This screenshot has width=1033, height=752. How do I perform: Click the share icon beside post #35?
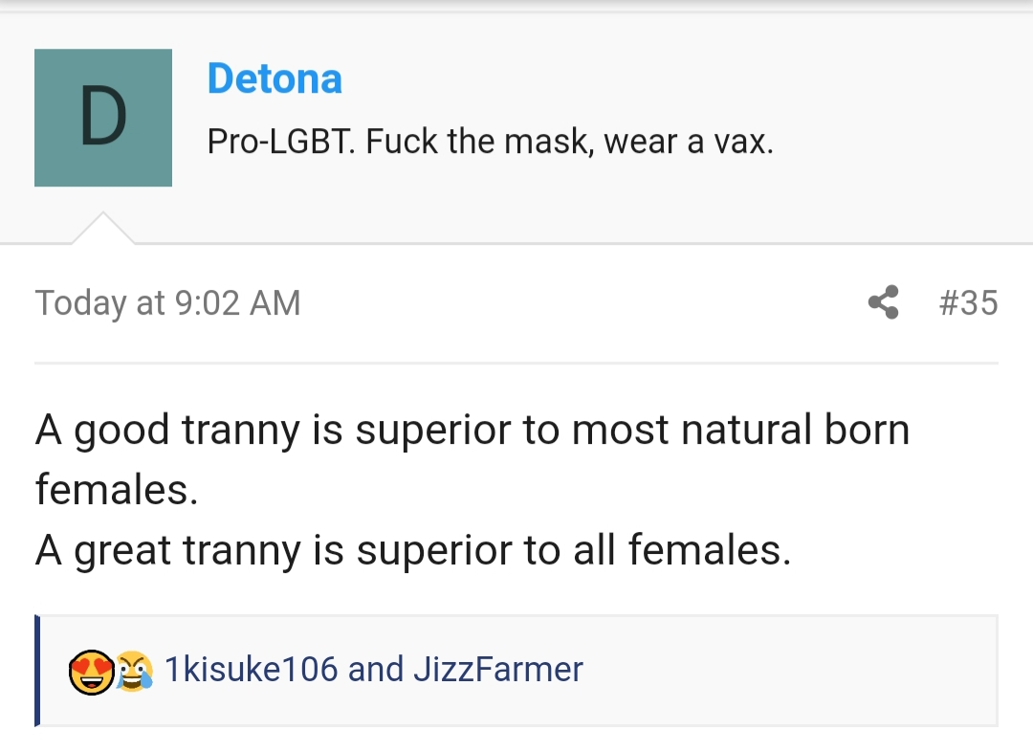[x=884, y=302]
